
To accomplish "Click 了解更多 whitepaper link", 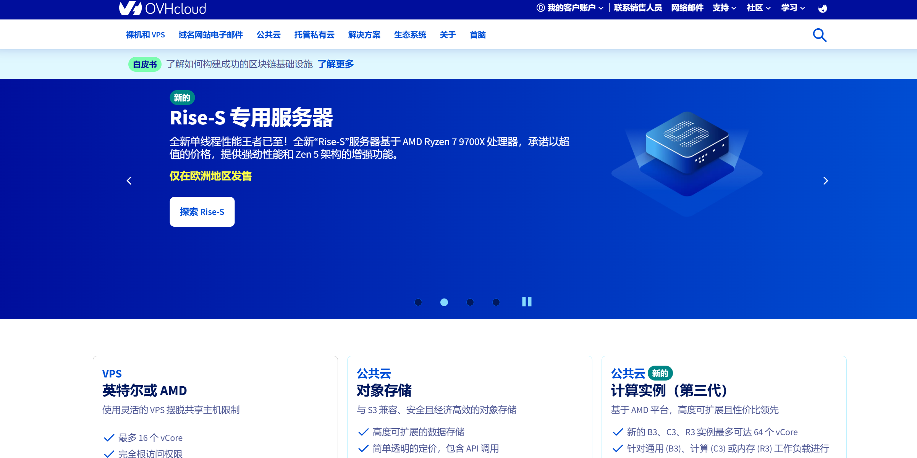I will (336, 64).
